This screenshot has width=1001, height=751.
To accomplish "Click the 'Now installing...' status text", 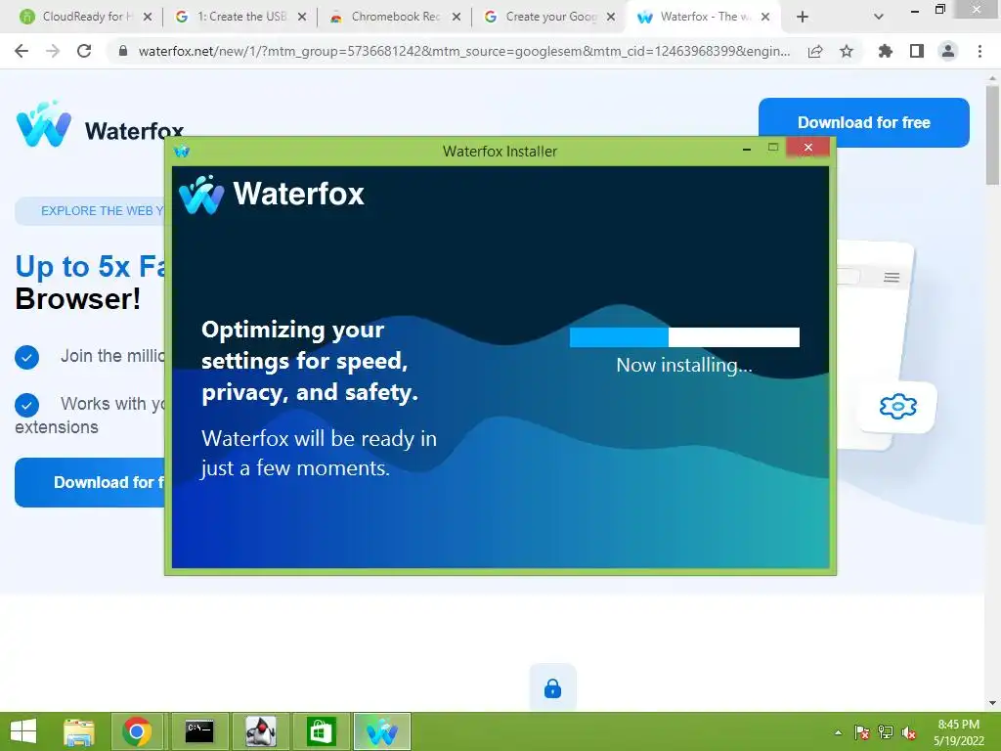I will 684,365.
